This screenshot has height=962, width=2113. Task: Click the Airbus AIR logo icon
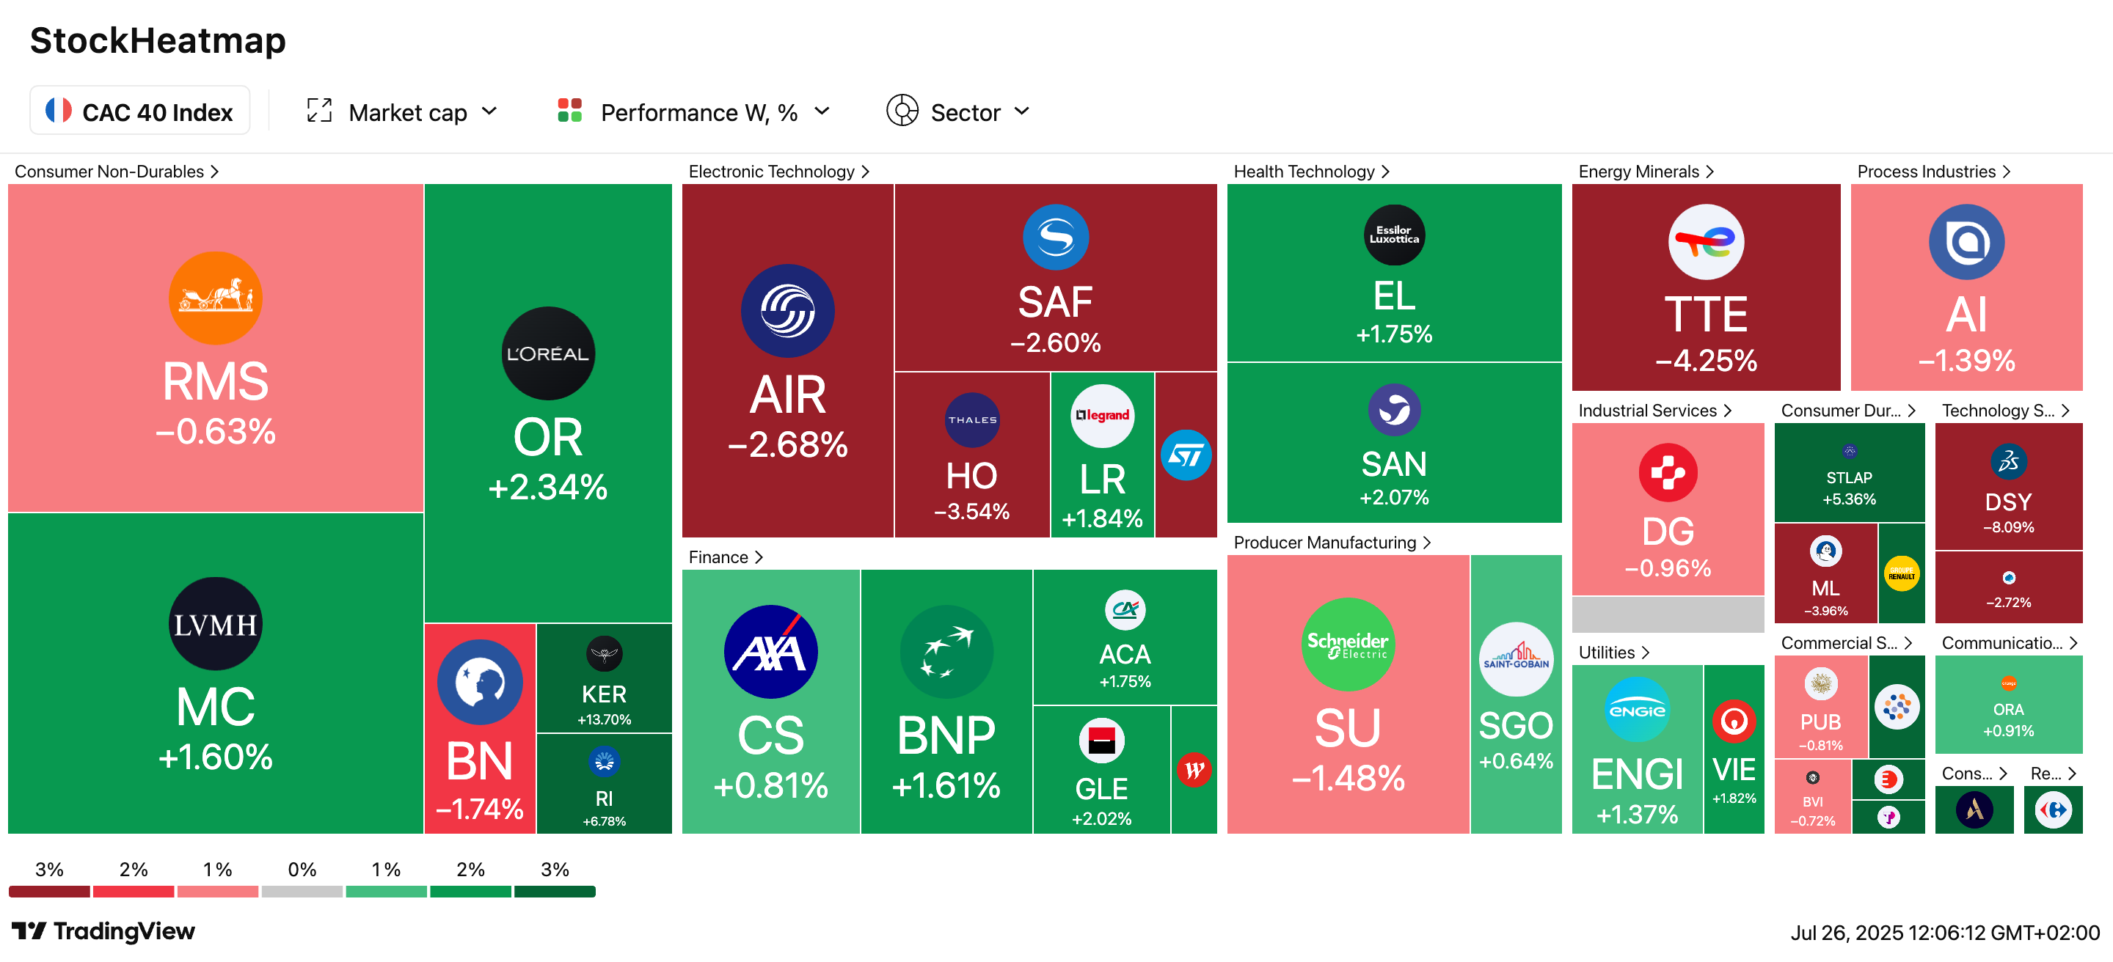pyautogui.click(x=787, y=311)
